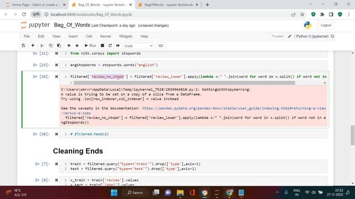
Task: Run cell In [23] using its run icon
Action: click(57, 65)
